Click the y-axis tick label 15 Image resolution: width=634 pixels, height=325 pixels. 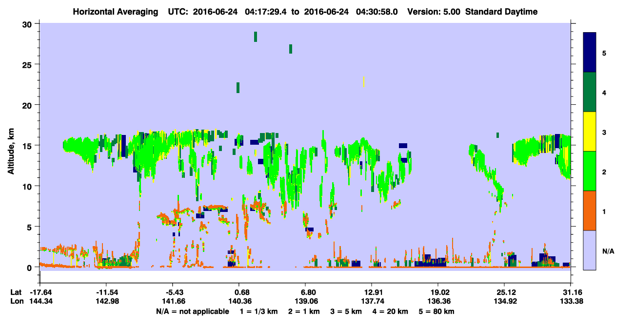(x=28, y=146)
